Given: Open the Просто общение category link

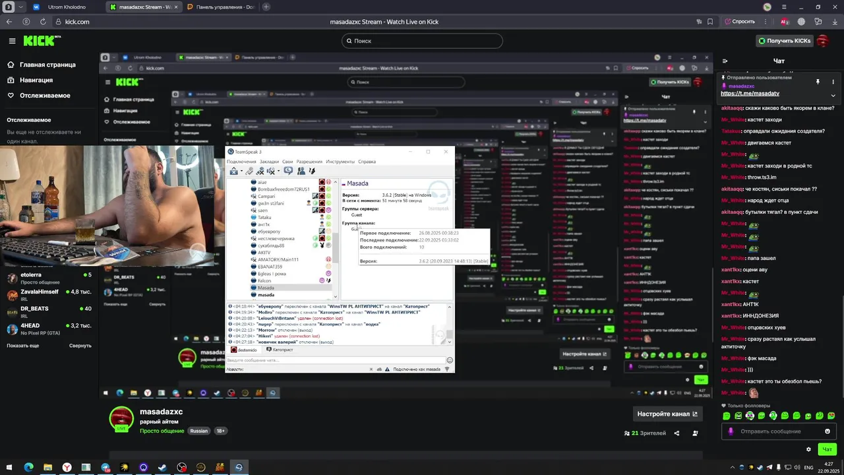Looking at the screenshot, I should click(162, 431).
